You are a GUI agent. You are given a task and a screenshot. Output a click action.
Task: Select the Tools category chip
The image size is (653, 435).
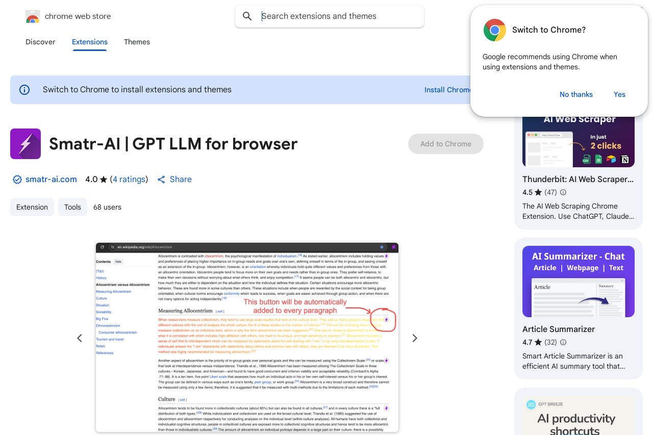pos(72,207)
